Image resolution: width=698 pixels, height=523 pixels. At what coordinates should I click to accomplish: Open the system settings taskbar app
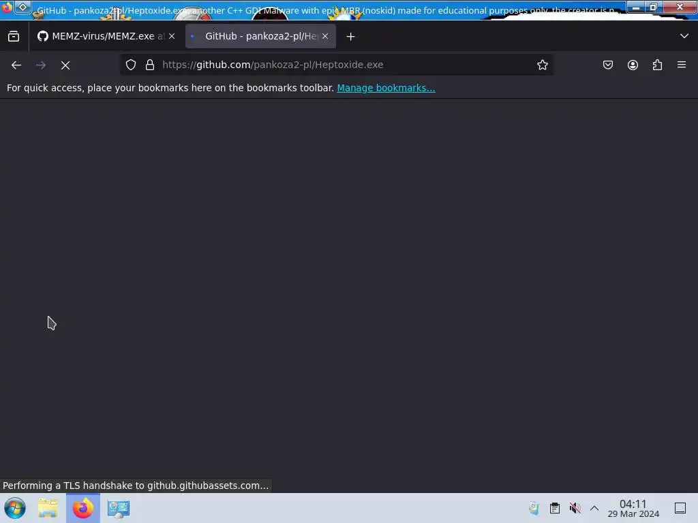119,508
